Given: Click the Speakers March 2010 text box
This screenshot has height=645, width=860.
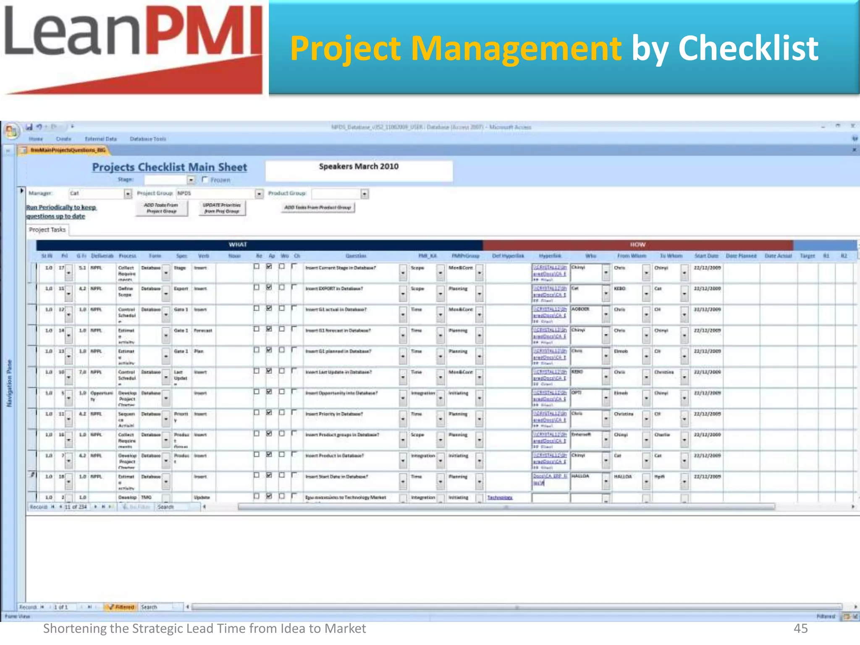Looking at the screenshot, I should pyautogui.click(x=359, y=171).
